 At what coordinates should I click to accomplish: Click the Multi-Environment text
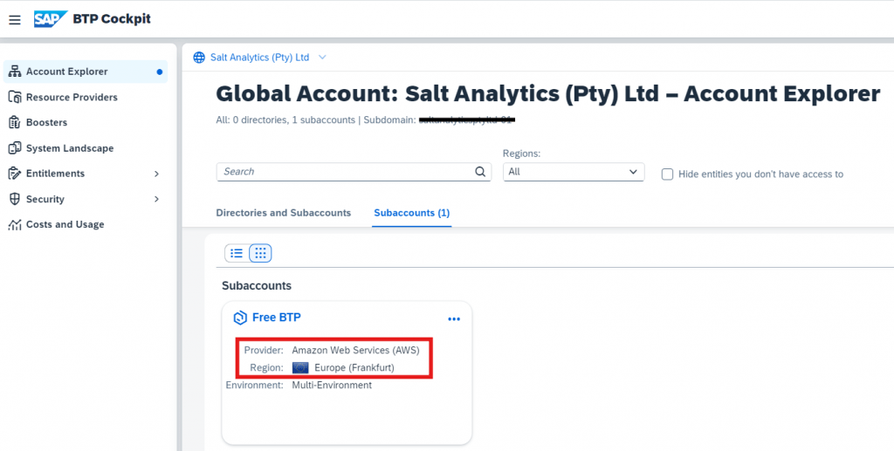tap(332, 386)
